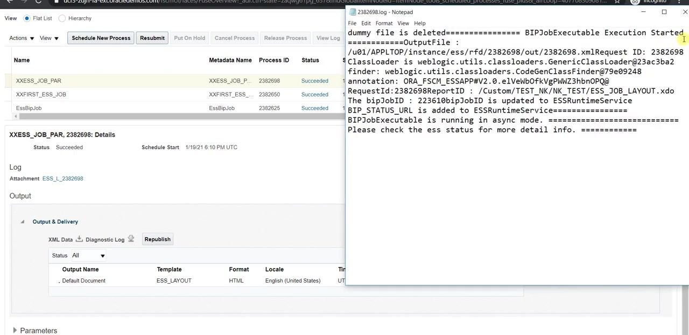The height and width of the screenshot is (335, 689).
Task: Click the Default Document output name
Action: [84, 281]
